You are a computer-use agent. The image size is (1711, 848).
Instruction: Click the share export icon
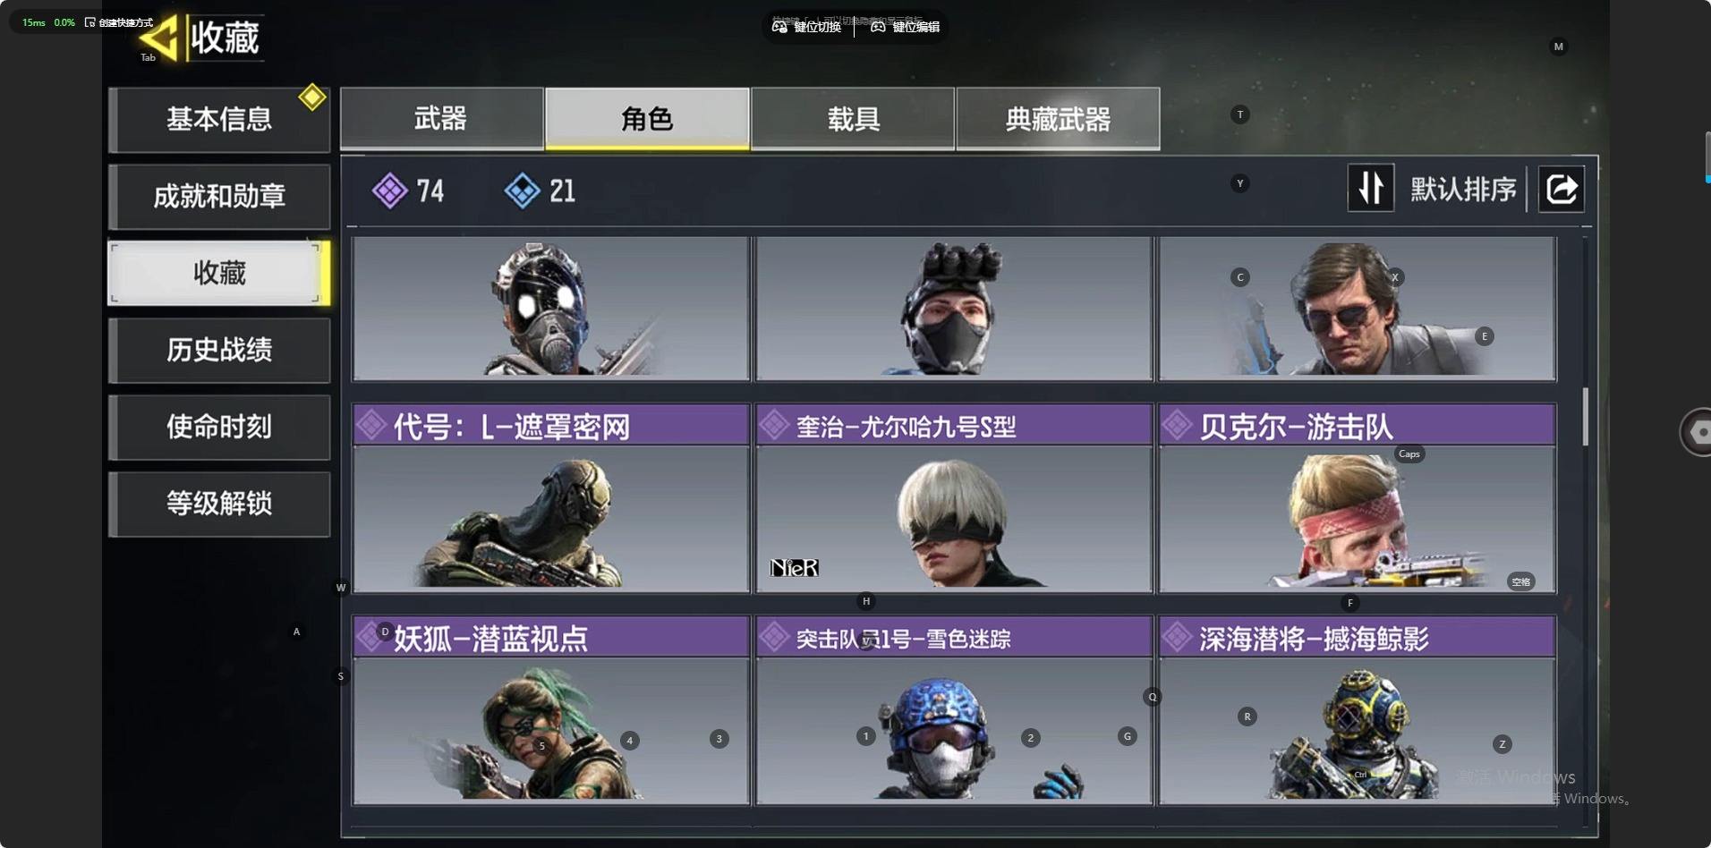tap(1562, 189)
